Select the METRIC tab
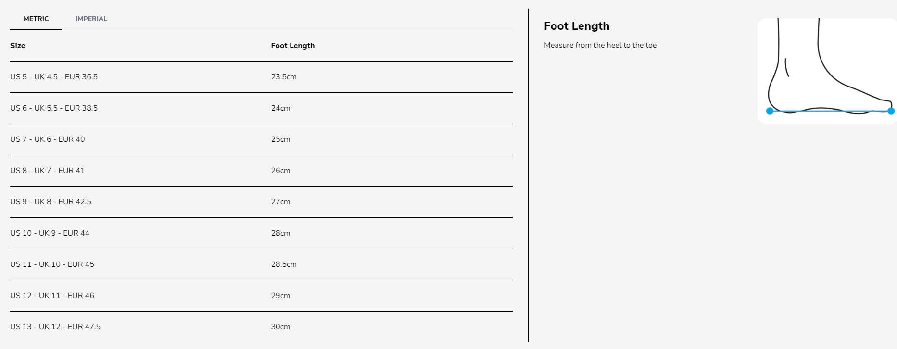The width and height of the screenshot is (897, 349). click(36, 19)
